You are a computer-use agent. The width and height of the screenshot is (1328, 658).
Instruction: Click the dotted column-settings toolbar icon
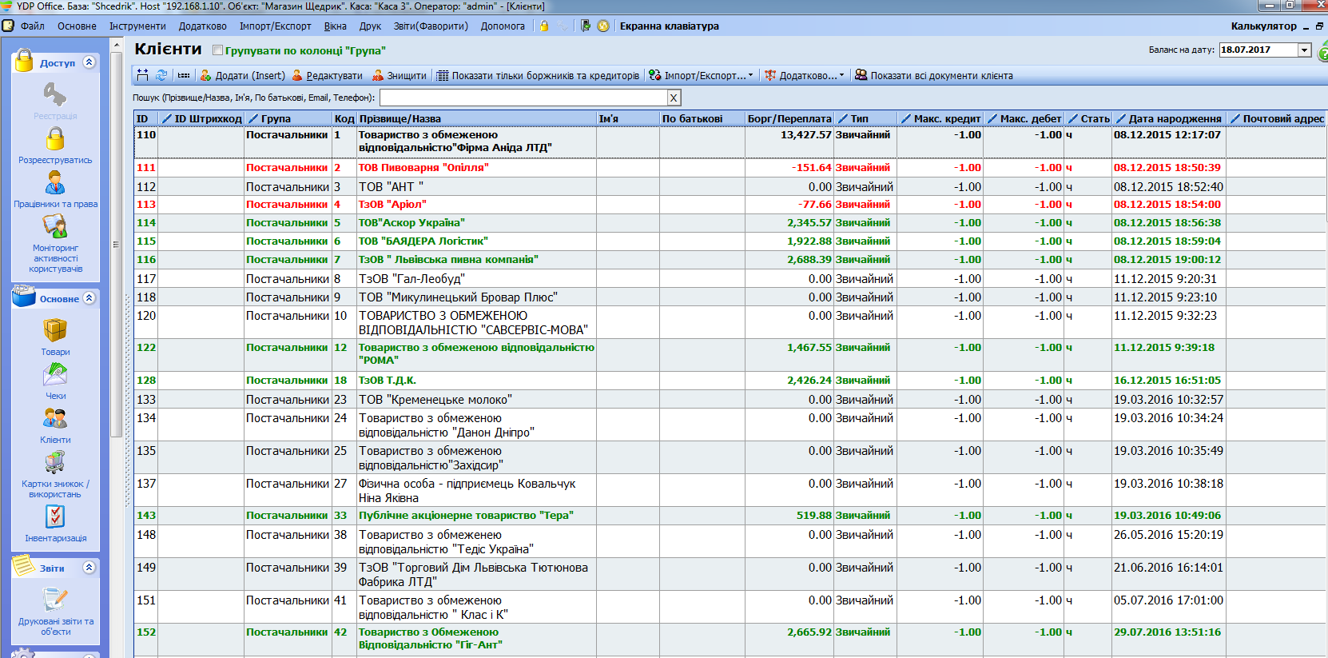point(184,75)
